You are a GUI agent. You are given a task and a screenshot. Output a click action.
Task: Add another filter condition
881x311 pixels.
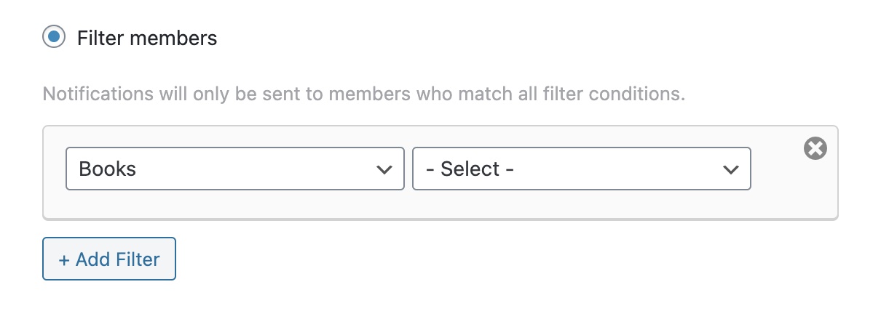(109, 259)
